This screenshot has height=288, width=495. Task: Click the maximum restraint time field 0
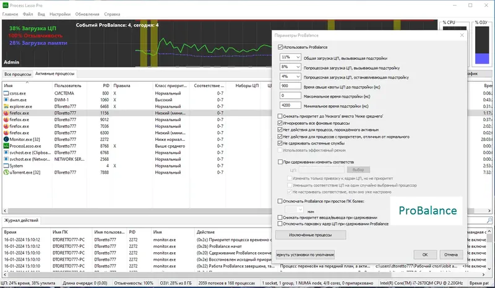tap(290, 96)
